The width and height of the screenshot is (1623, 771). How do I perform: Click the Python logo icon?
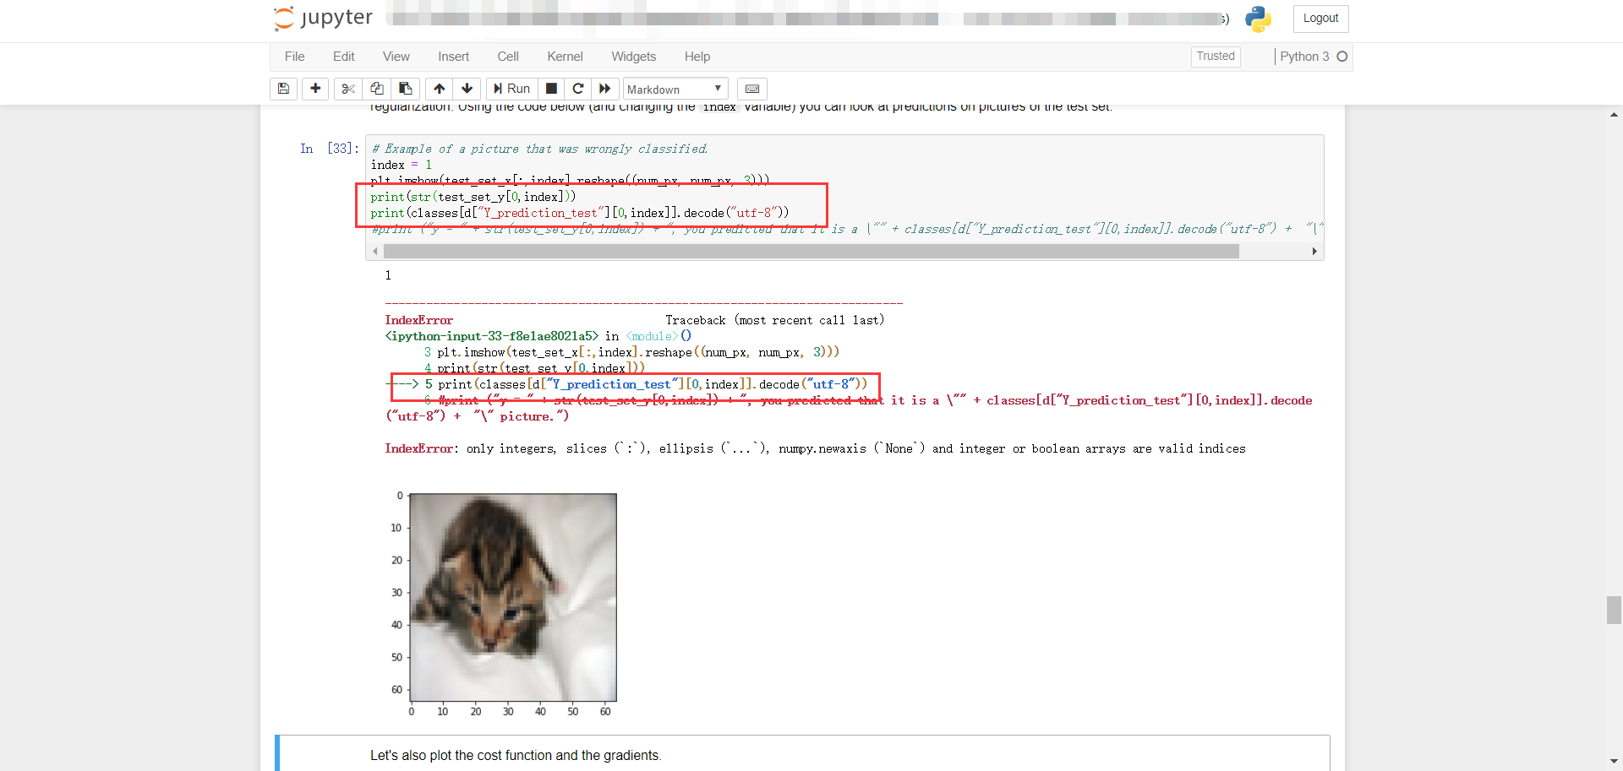[1258, 19]
